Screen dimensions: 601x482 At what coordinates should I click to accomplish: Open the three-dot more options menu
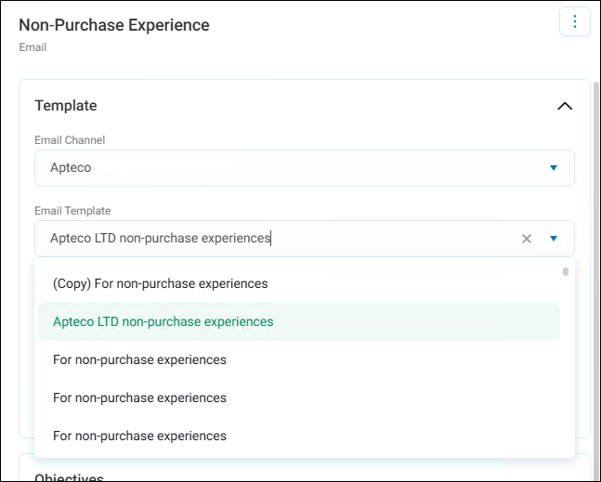(x=575, y=21)
